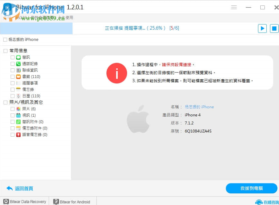The height and width of the screenshot is (205, 279).
Task: Click the 通話記錄 call log icon
Action: pyautogui.click(x=18, y=63)
